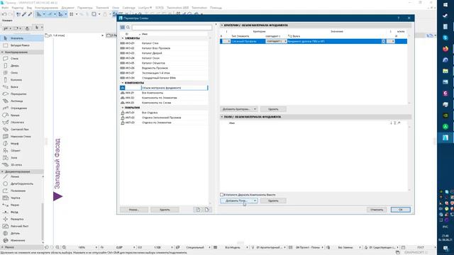Viewport: 454px width, 255px height.
Task: Open the Документ menu
Action: (x=68, y=8)
